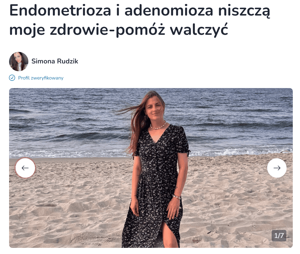Click the first name Simona
This screenshot has width=300, height=254.
pyautogui.click(x=43, y=61)
